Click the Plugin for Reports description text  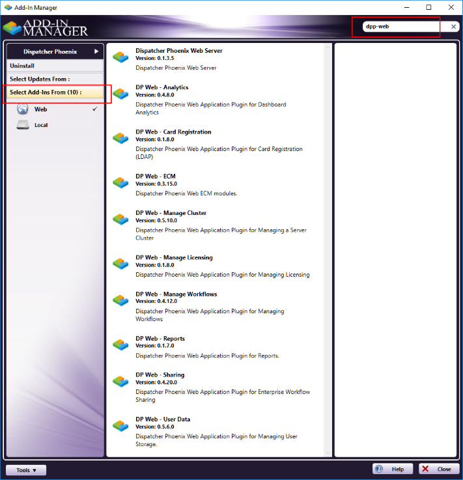207,356
